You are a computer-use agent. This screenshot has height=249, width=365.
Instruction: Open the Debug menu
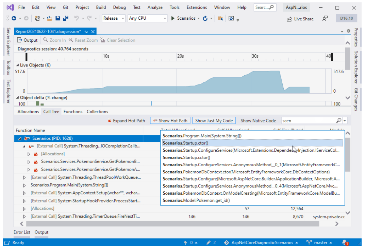pos(119,7)
